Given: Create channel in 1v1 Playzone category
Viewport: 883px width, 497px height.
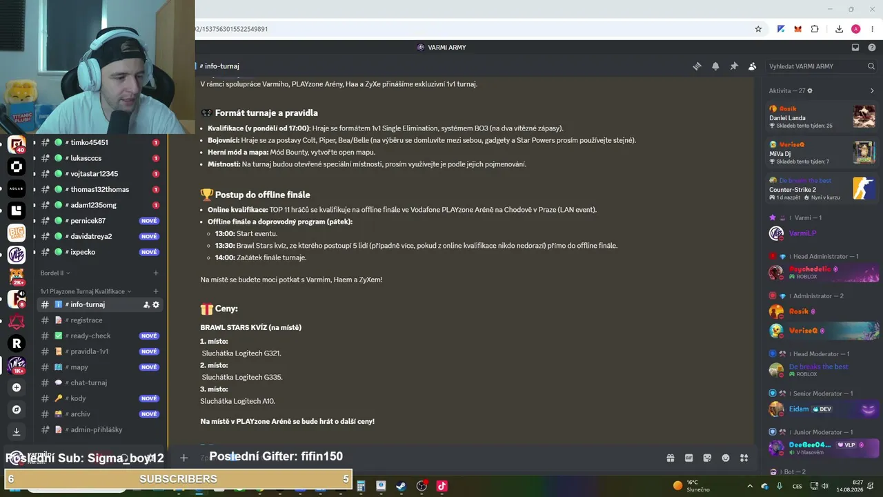Looking at the screenshot, I should 156,291.
